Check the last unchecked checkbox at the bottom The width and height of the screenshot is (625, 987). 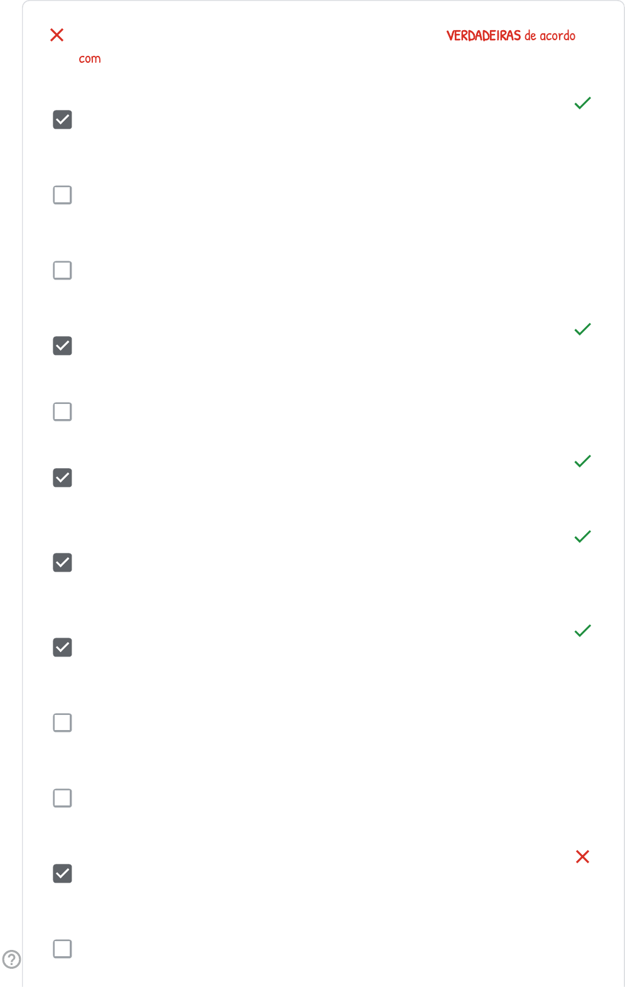click(x=62, y=949)
